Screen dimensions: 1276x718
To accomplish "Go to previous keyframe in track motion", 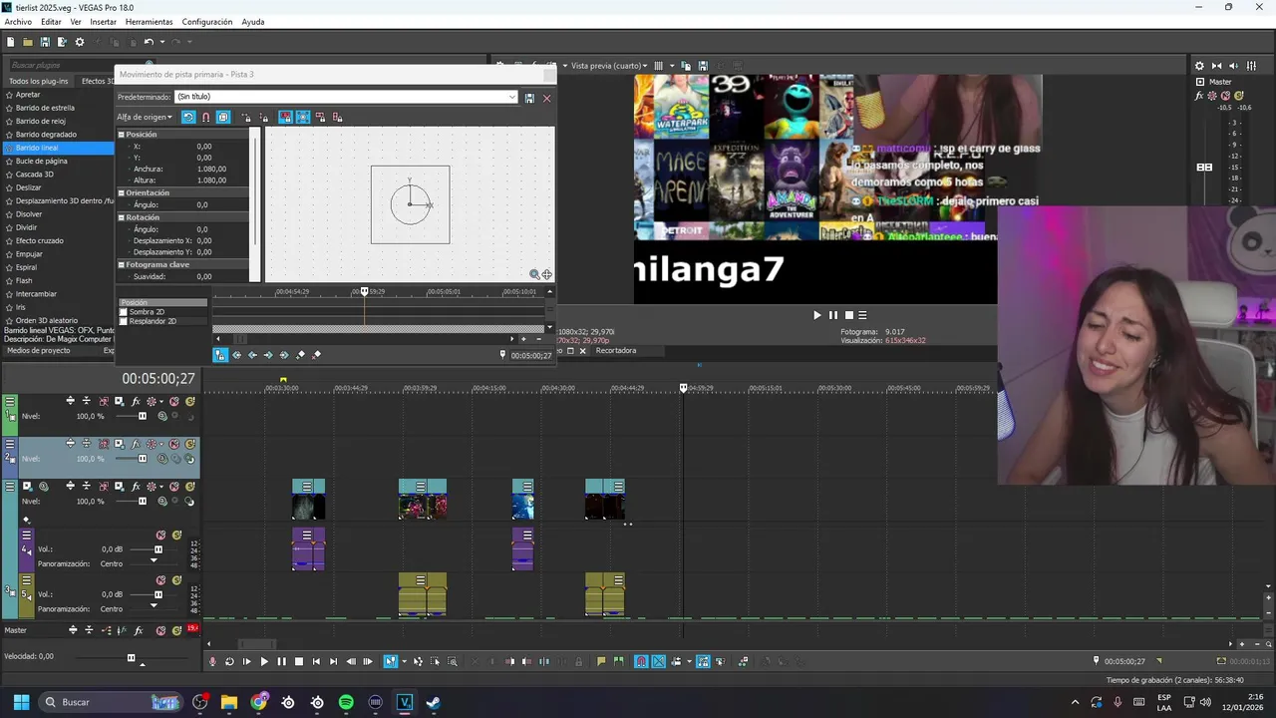I will point(252,355).
